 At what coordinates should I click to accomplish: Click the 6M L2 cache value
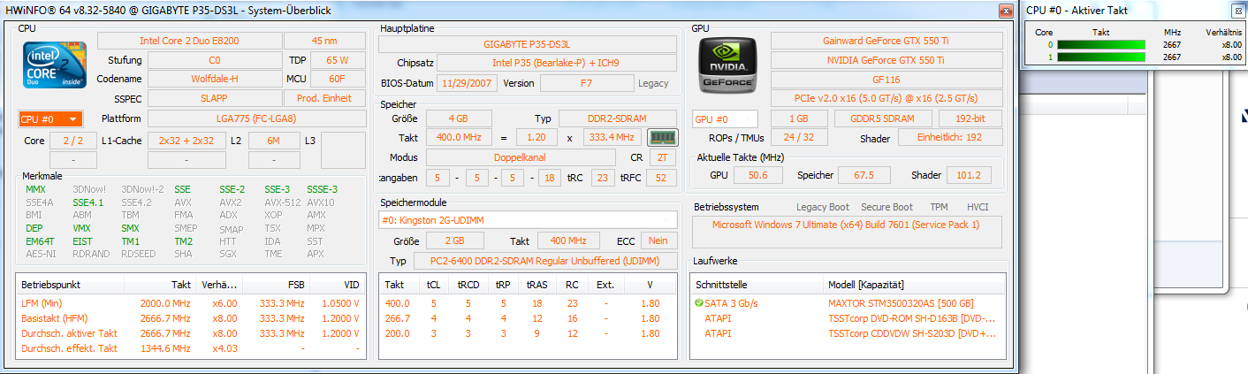pyautogui.click(x=274, y=141)
